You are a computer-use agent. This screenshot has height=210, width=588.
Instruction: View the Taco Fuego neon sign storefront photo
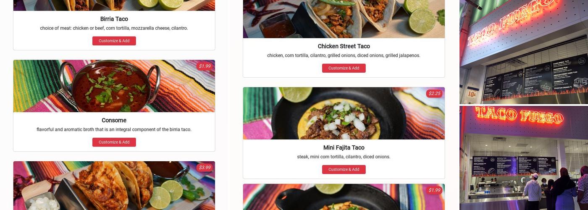click(524, 52)
